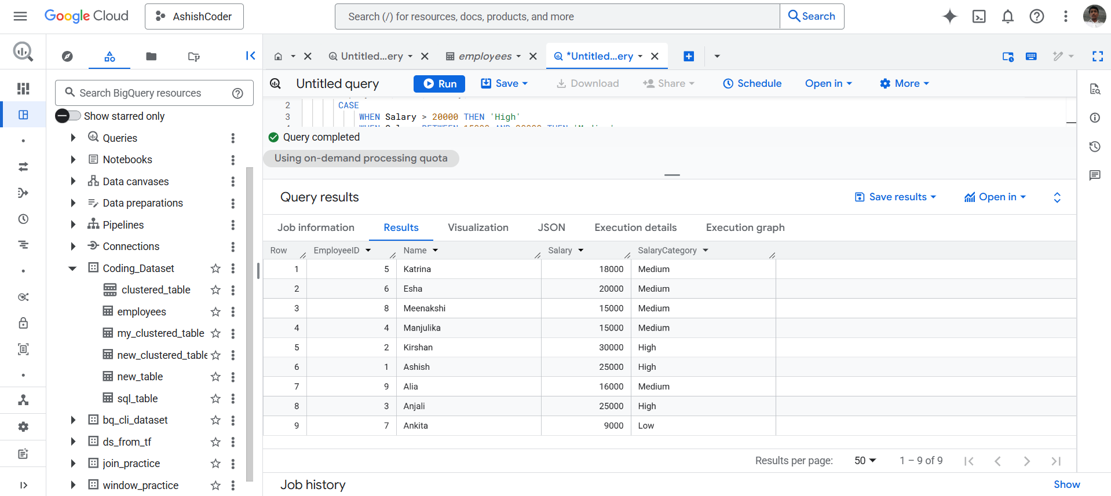The width and height of the screenshot is (1111, 496).
Task: Switch to Visualization tab
Action: (478, 227)
